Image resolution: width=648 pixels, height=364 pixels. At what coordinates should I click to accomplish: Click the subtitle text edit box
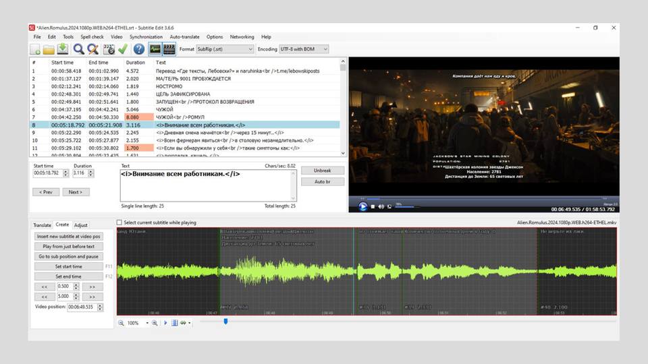tap(209, 186)
